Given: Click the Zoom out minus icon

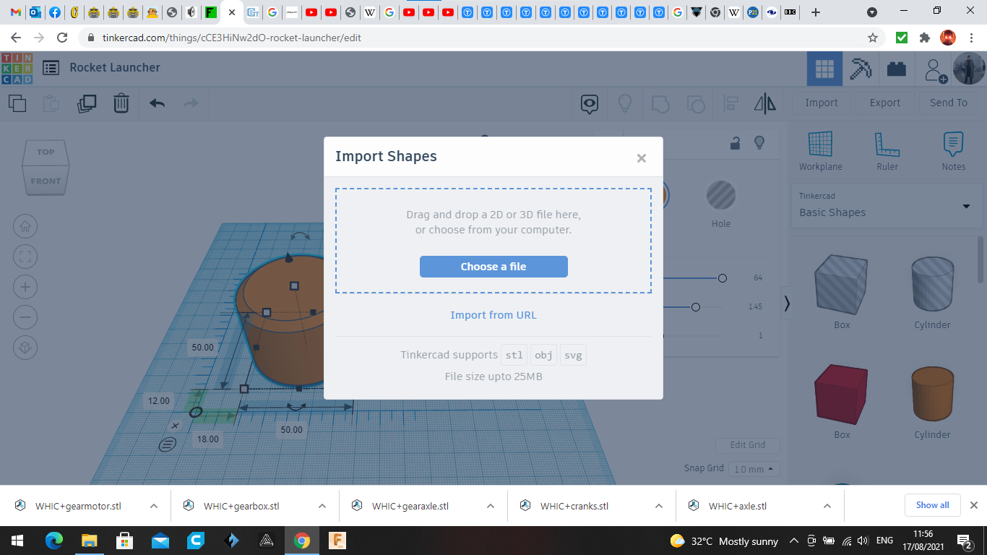Looking at the screenshot, I should (x=25, y=317).
